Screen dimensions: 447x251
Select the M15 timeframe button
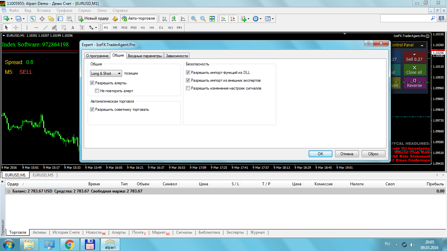(x=124, y=28)
